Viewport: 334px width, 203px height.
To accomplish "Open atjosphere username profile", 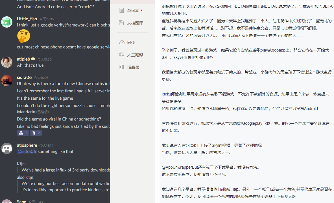I will point(27,145).
